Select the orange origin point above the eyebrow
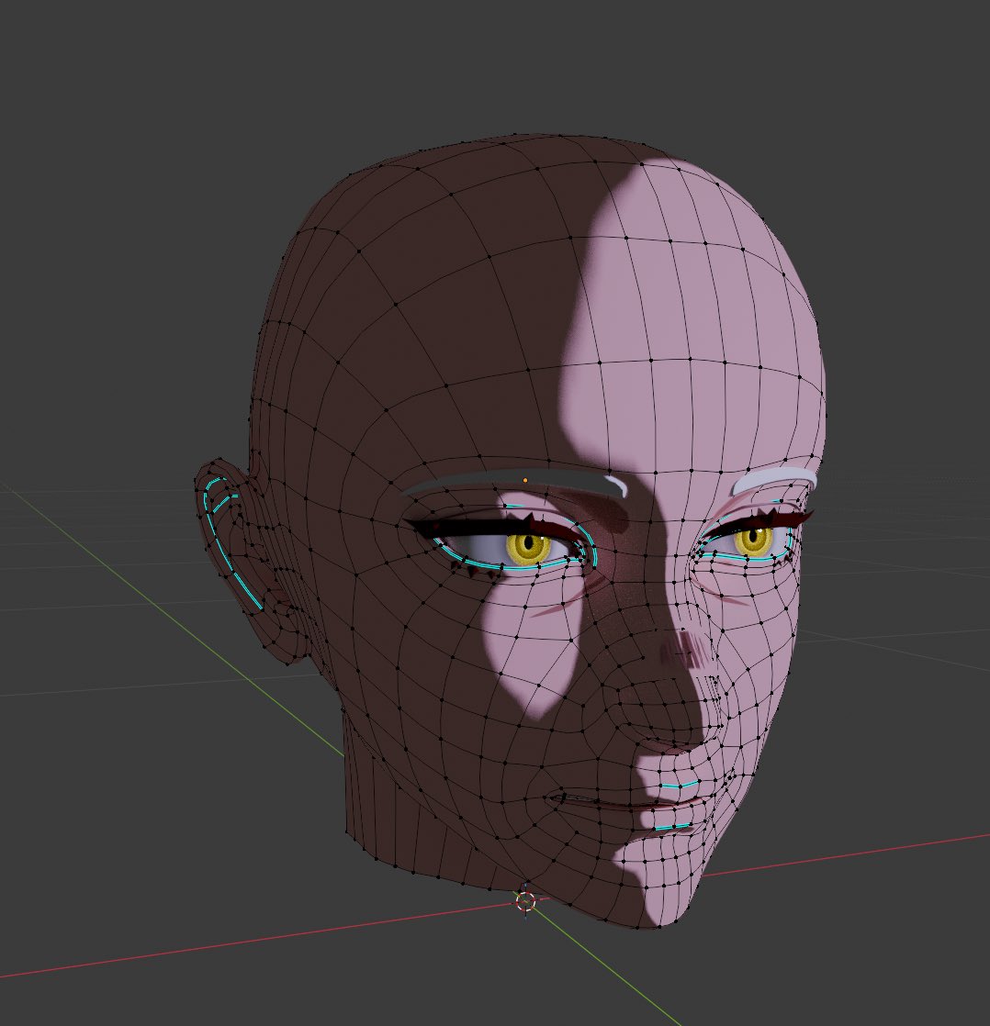Image resolution: width=990 pixels, height=1026 pixels. tap(525, 480)
